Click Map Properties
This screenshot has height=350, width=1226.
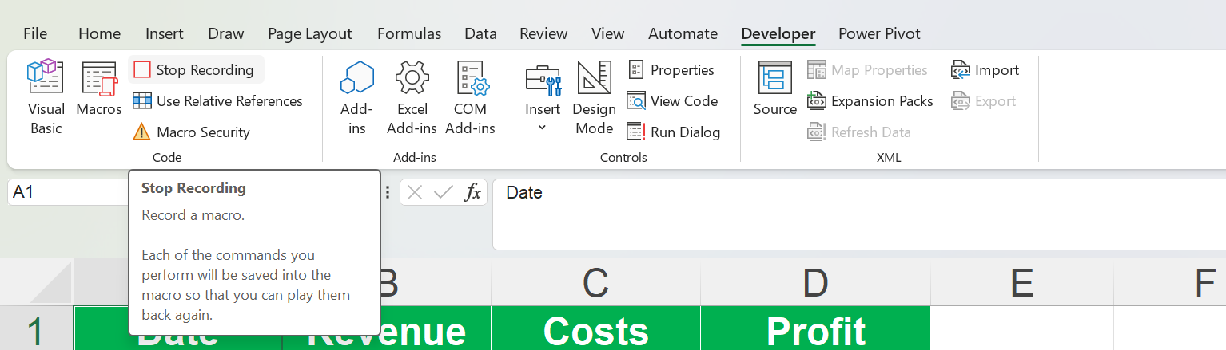867,70
